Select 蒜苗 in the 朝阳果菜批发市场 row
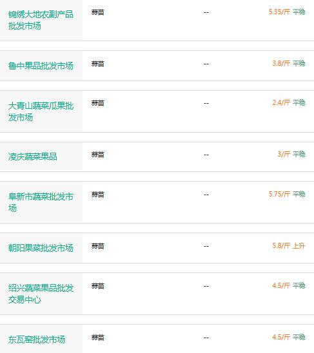 point(98,246)
